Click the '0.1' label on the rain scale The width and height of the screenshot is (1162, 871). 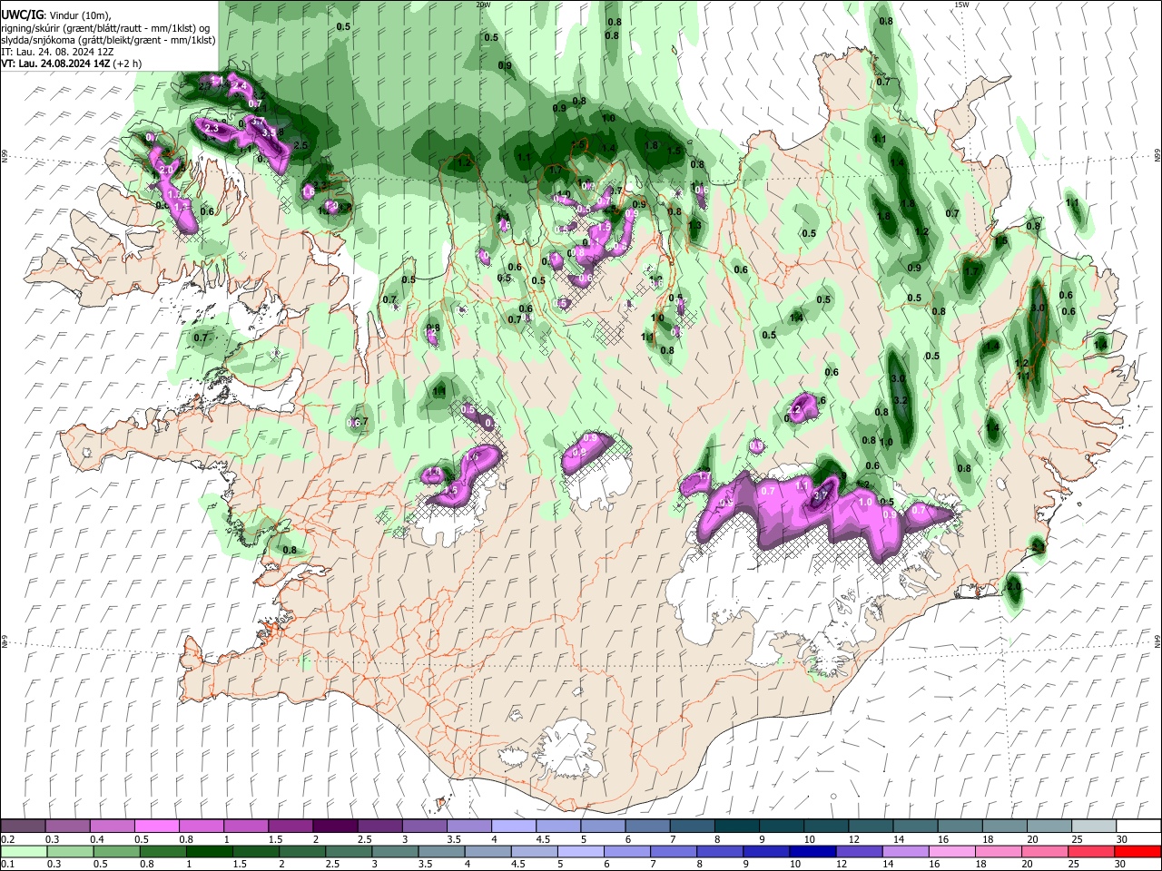(x=7, y=864)
